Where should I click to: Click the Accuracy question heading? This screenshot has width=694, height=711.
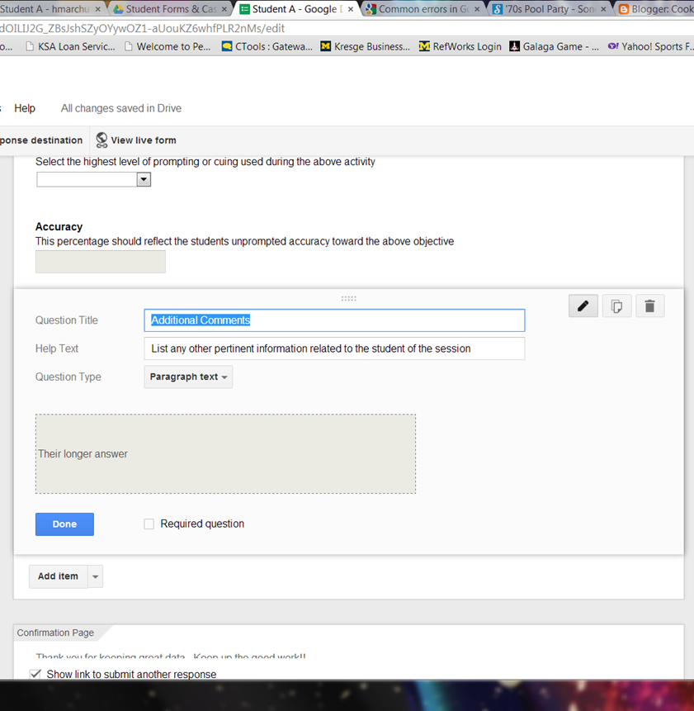[x=59, y=227]
